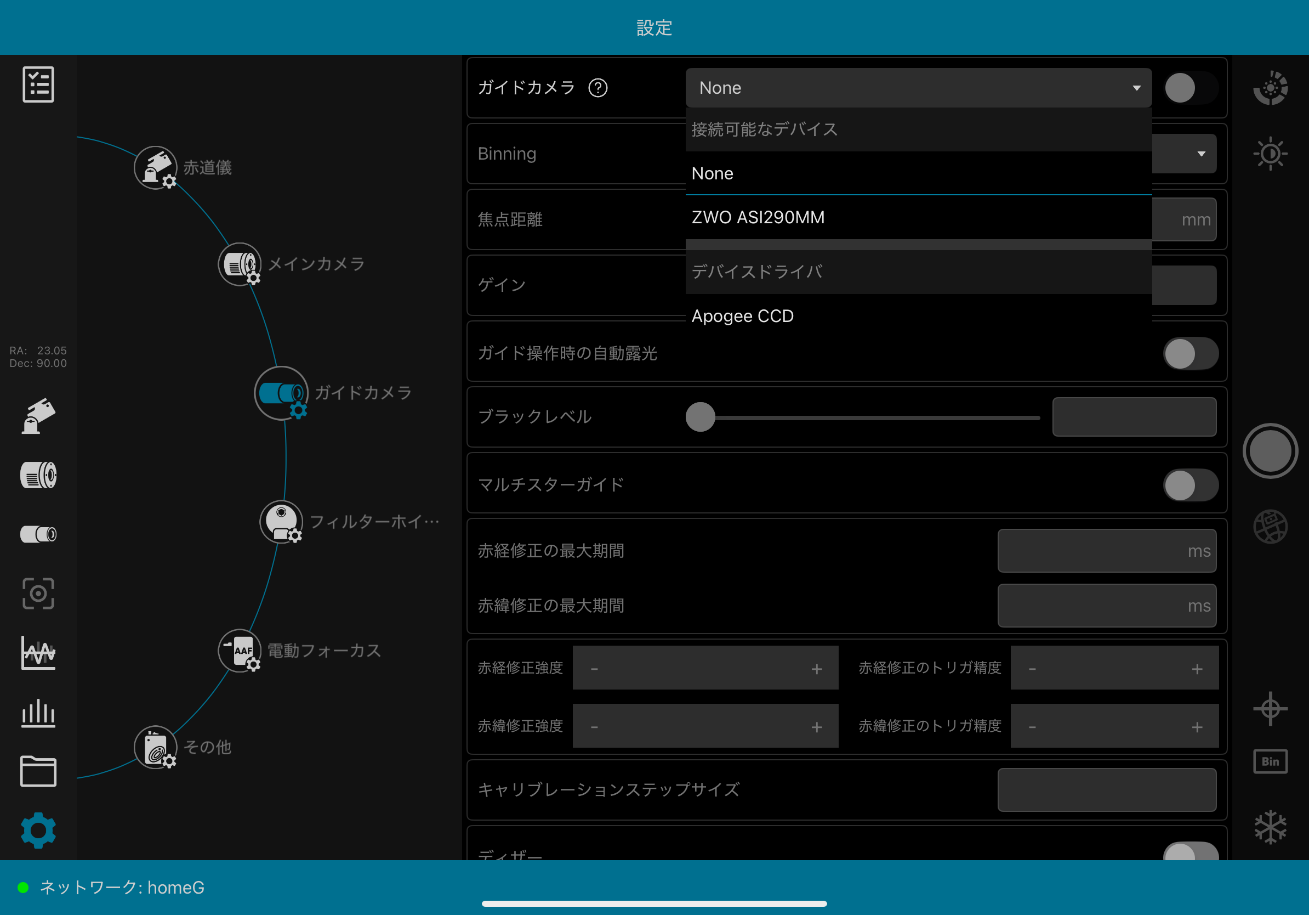Screen dimensions: 1309x915
Task: Toggle the guide camera connection switch
Action: [1190, 88]
